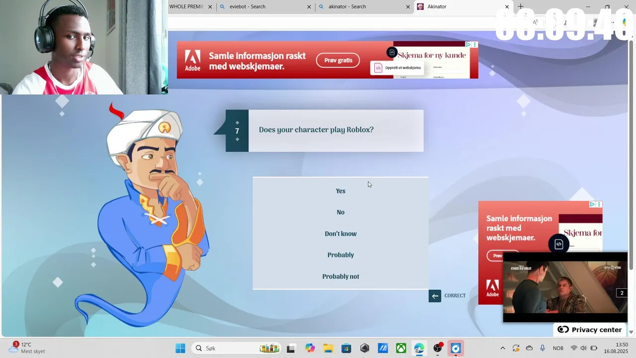
Task: Open the weather widget showing 12°C
Action: click(28, 348)
